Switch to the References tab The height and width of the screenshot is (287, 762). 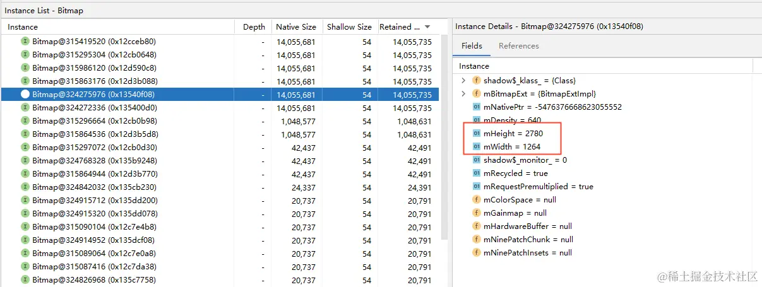tap(519, 46)
